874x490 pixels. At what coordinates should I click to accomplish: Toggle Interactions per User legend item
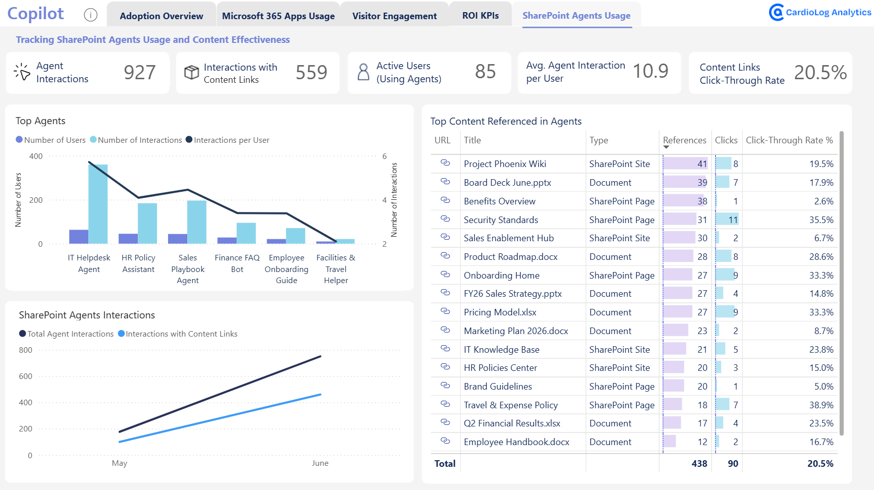(228, 140)
